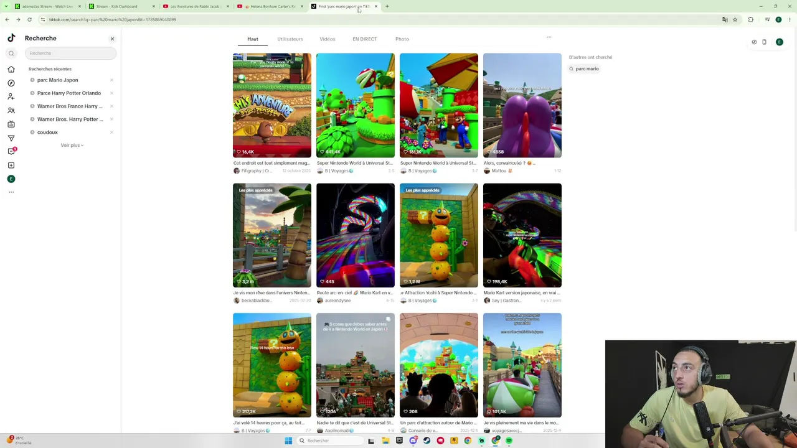Remove 'Parce Harry Potter Orlando' recent search

(x=111, y=93)
